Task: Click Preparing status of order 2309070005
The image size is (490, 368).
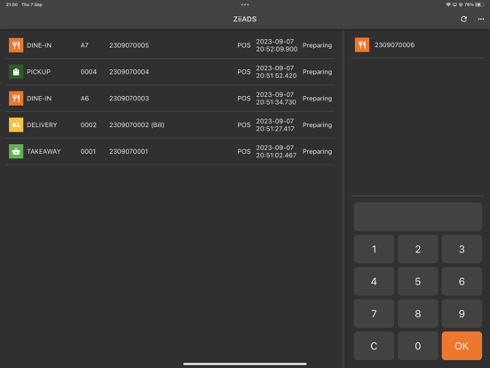Action: (x=317, y=45)
